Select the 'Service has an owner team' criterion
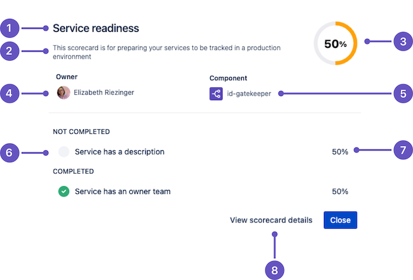Image resolution: width=413 pixels, height=280 pixels. pos(123,192)
